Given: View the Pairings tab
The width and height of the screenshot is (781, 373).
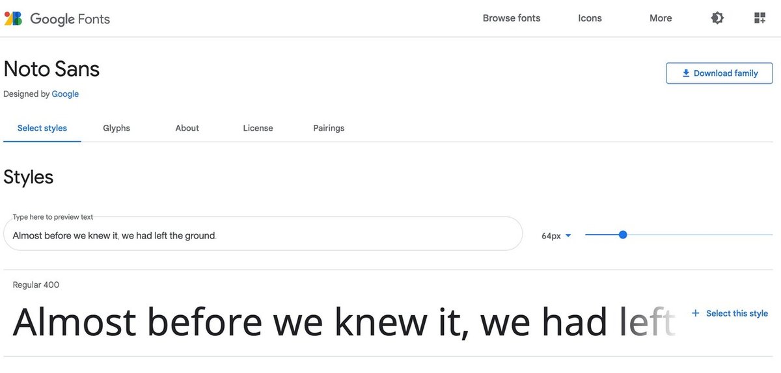Looking at the screenshot, I should tap(329, 128).
